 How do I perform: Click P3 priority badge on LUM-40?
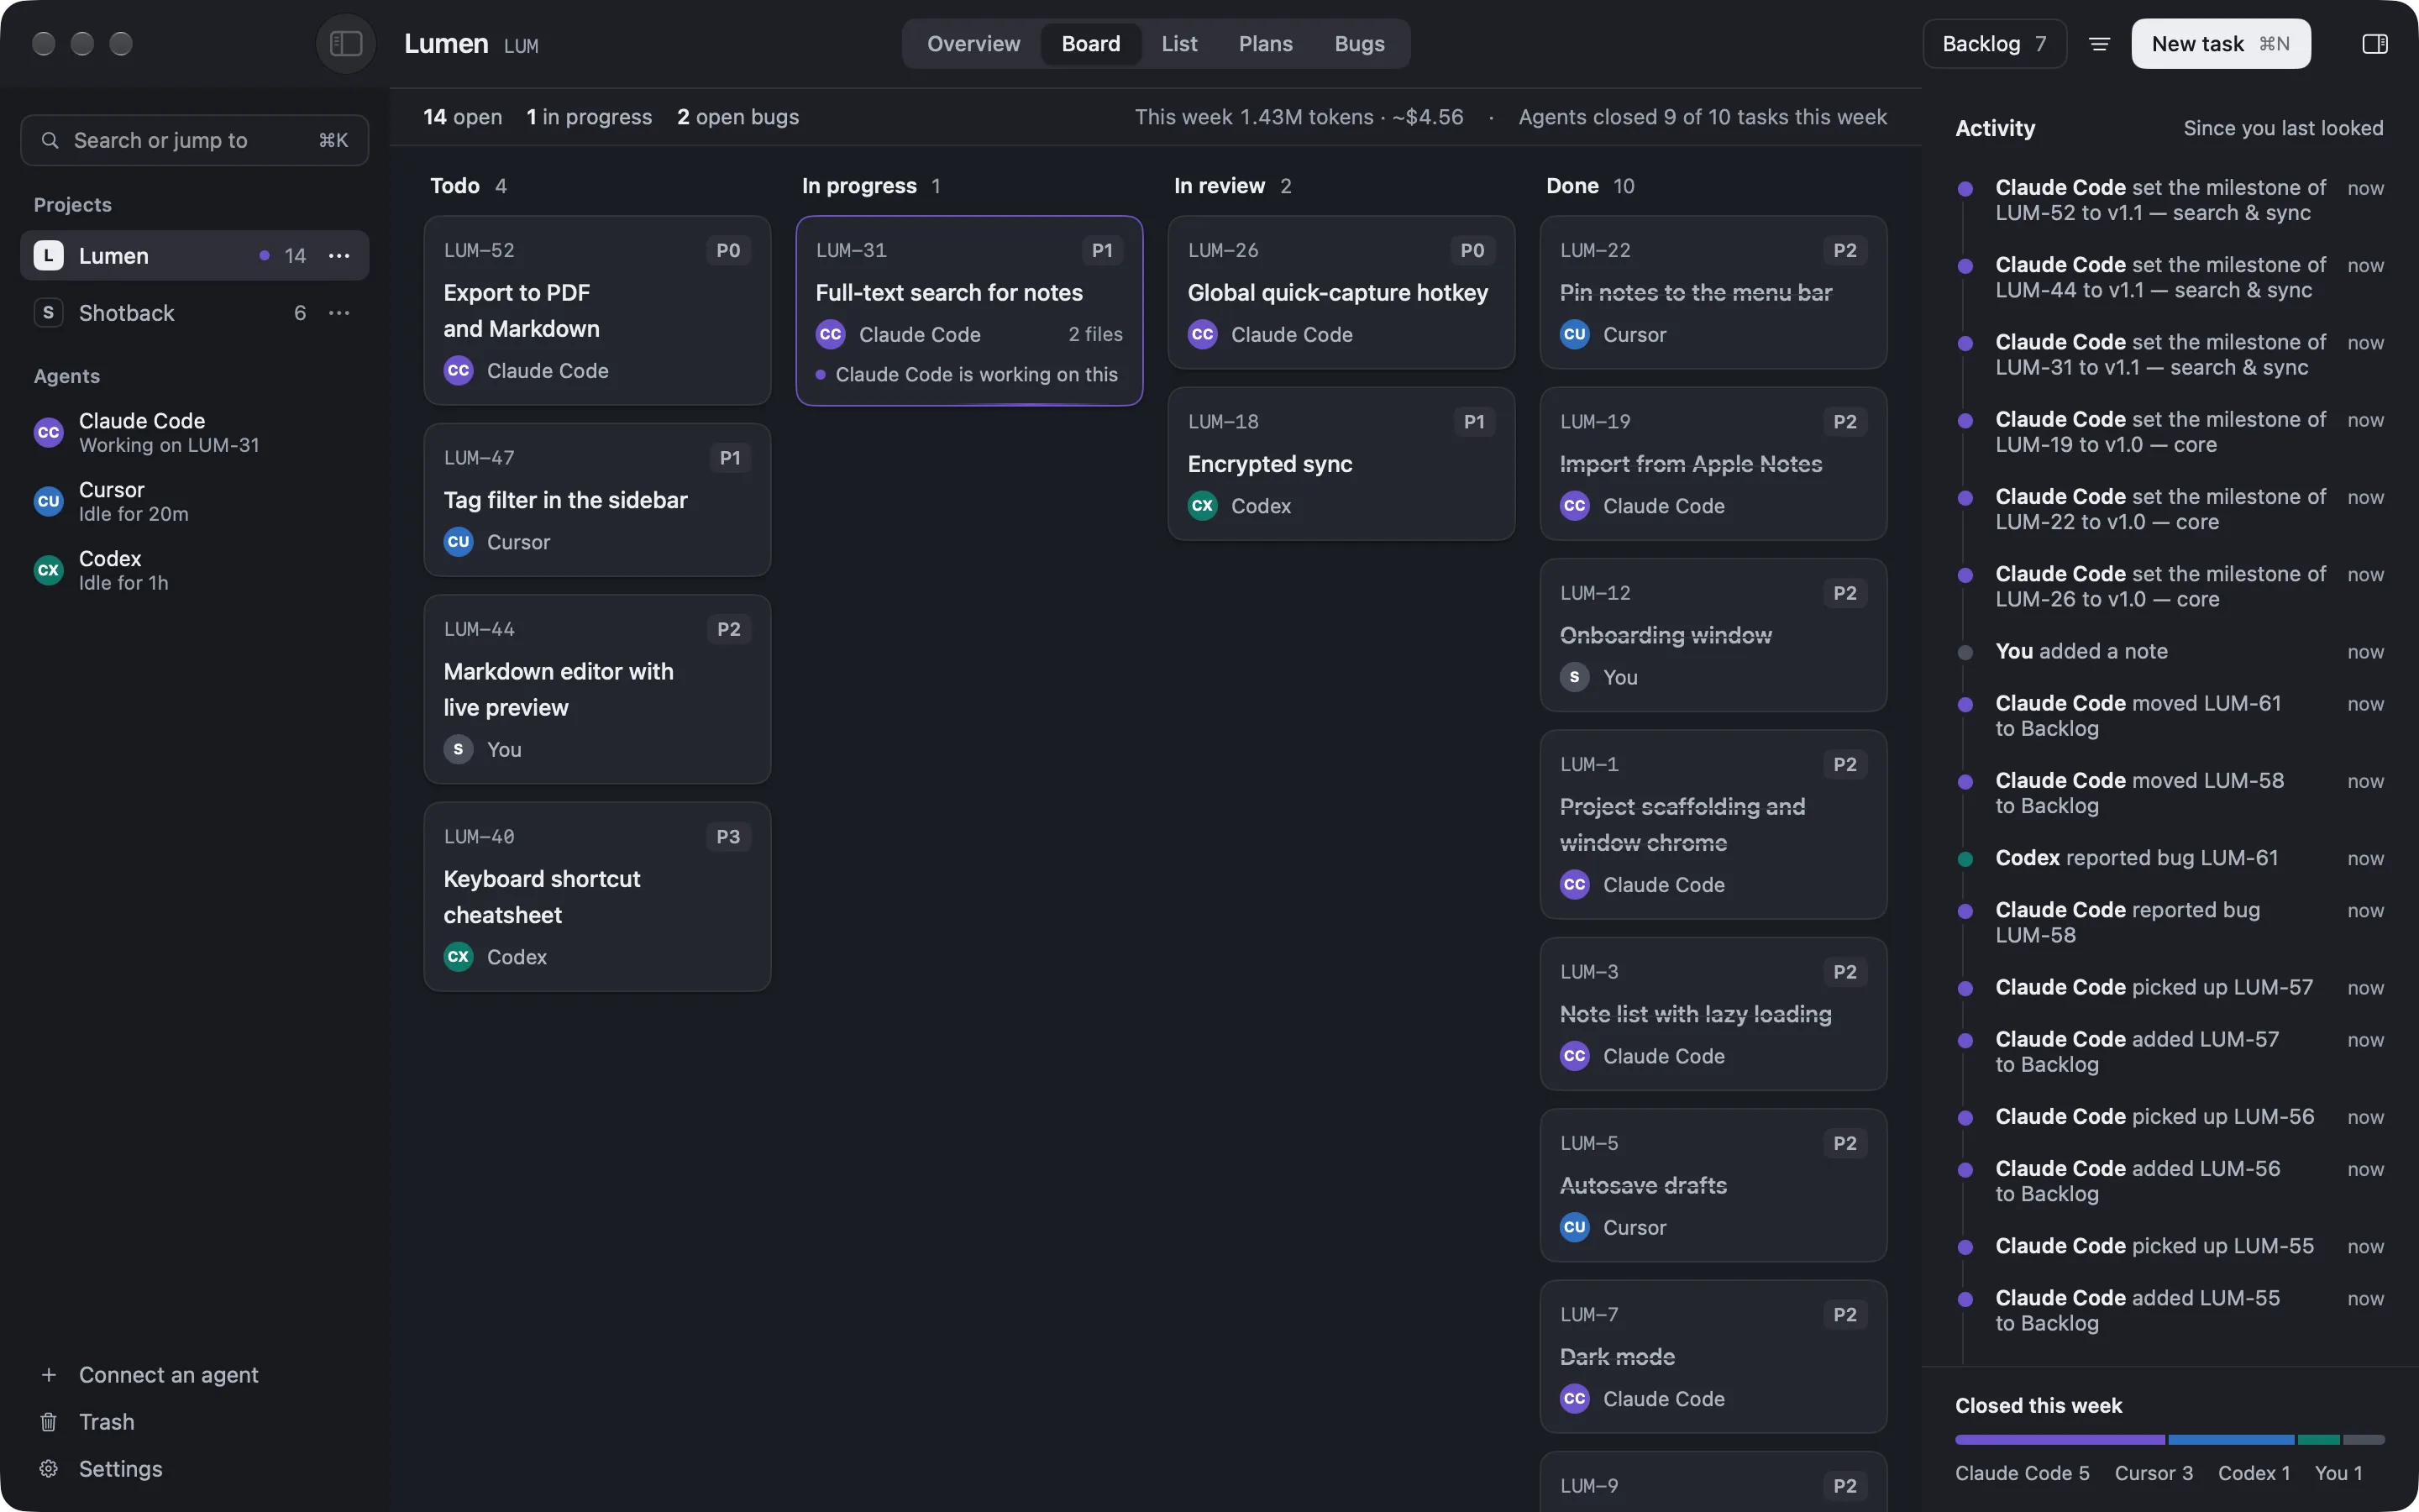(x=727, y=837)
